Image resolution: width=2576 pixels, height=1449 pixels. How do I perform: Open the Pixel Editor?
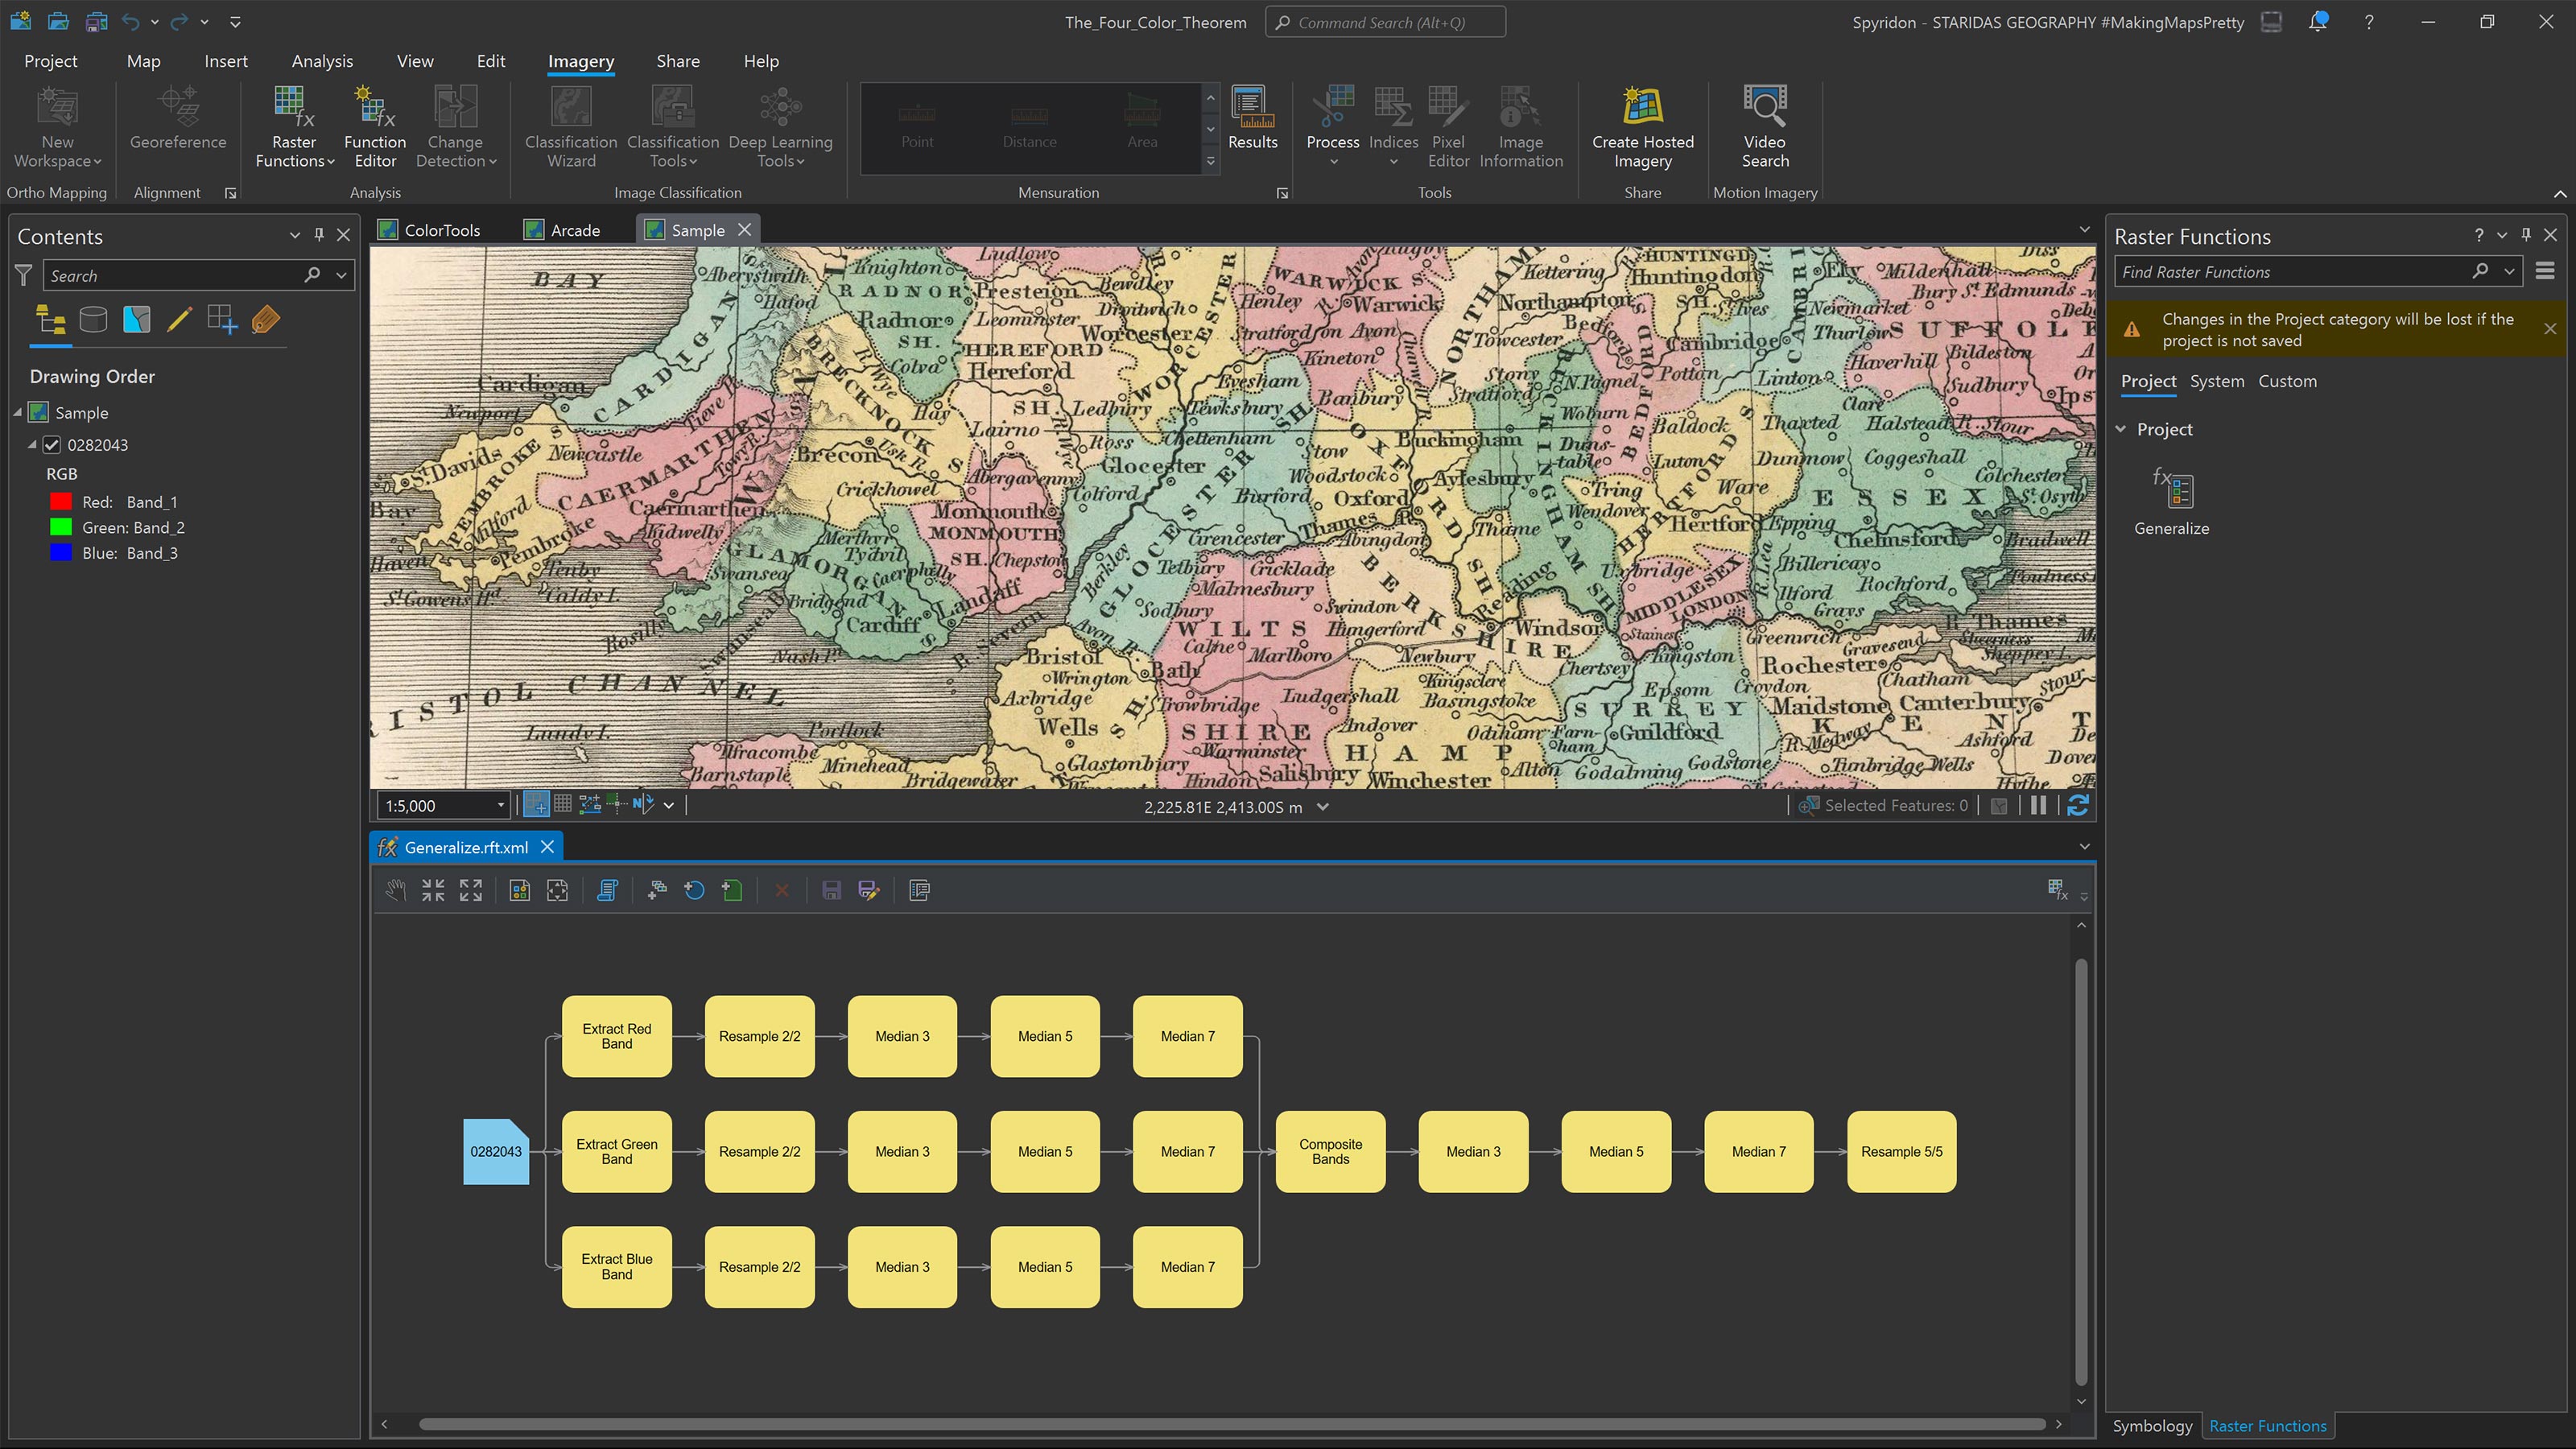[1447, 127]
